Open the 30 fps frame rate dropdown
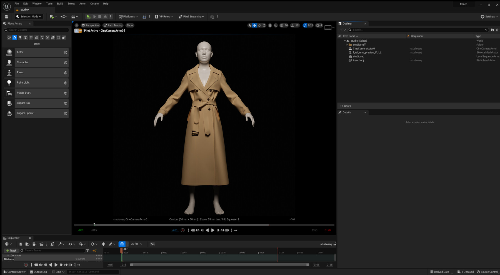500x275 pixels. pyautogui.click(x=136, y=244)
